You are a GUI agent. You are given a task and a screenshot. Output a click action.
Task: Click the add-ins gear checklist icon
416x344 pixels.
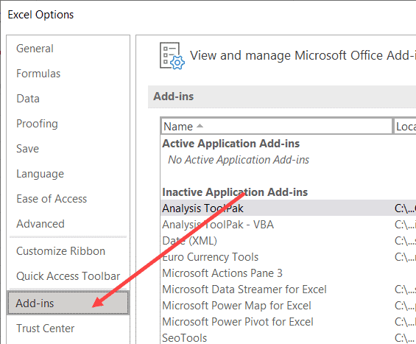172,56
